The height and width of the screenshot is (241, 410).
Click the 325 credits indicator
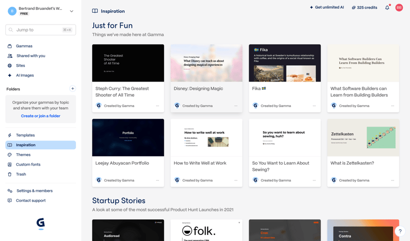tap(364, 8)
